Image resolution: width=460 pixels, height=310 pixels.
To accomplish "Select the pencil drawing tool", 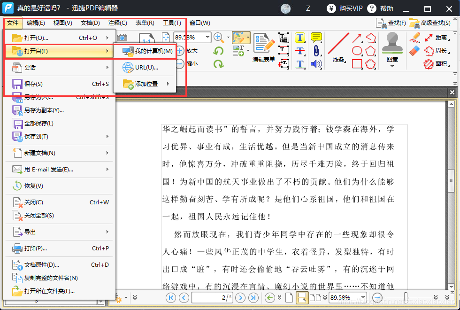I will pyautogui.click(x=415, y=38).
